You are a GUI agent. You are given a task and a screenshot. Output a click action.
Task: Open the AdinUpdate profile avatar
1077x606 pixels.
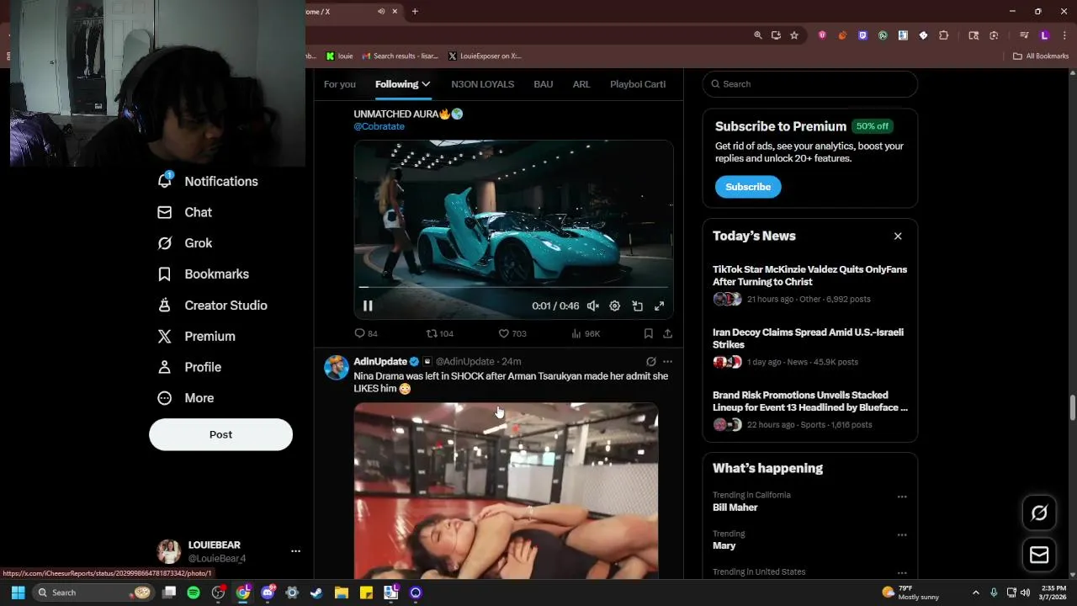(x=337, y=368)
